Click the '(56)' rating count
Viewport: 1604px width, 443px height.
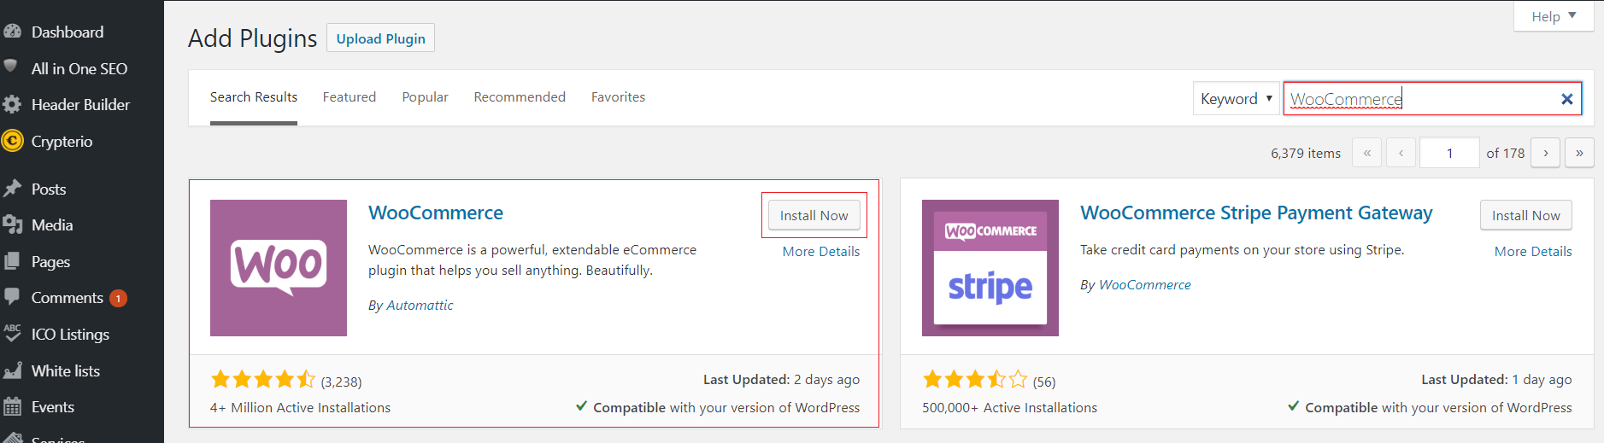click(1044, 382)
